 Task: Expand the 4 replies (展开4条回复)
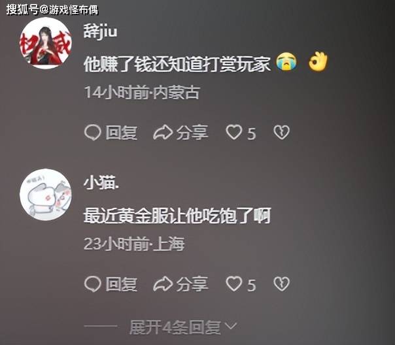(175, 327)
